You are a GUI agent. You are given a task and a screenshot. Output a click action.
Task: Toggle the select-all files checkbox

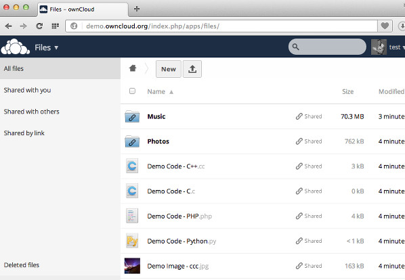[132, 91]
